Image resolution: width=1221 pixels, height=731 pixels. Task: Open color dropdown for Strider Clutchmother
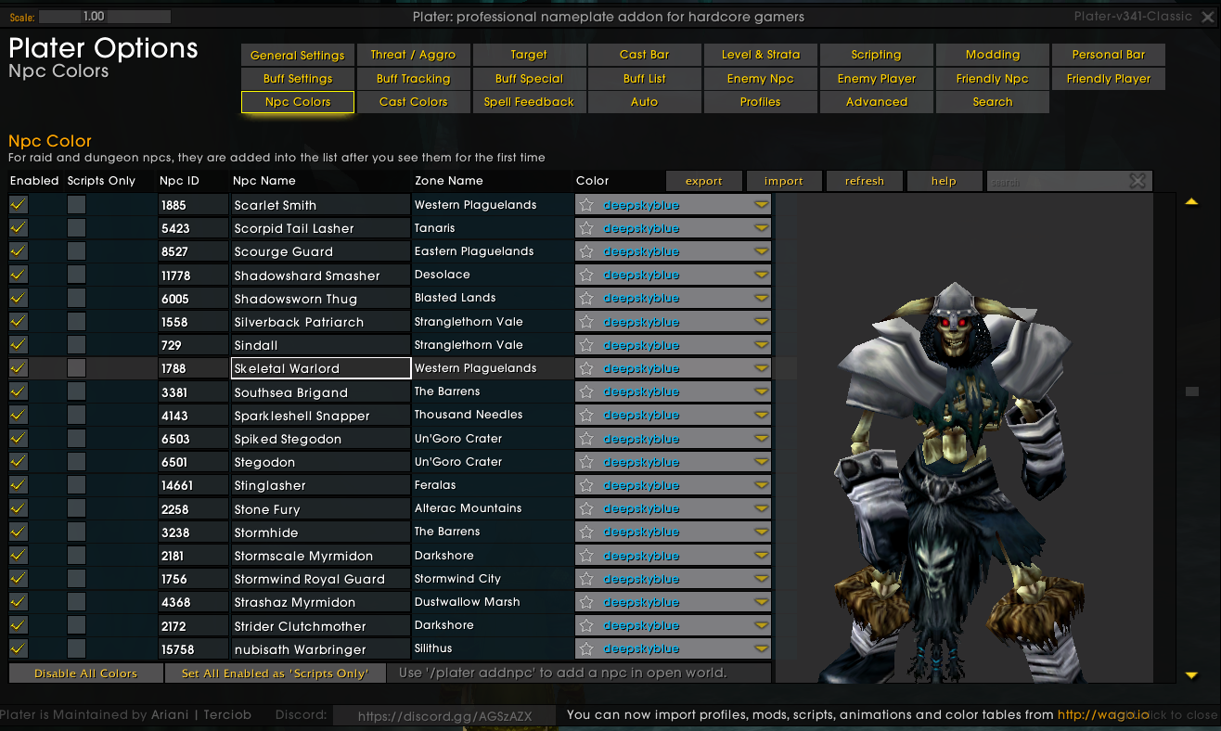[x=761, y=626]
